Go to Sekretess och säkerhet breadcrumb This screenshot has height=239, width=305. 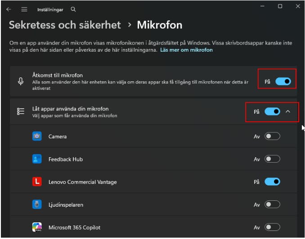point(65,24)
